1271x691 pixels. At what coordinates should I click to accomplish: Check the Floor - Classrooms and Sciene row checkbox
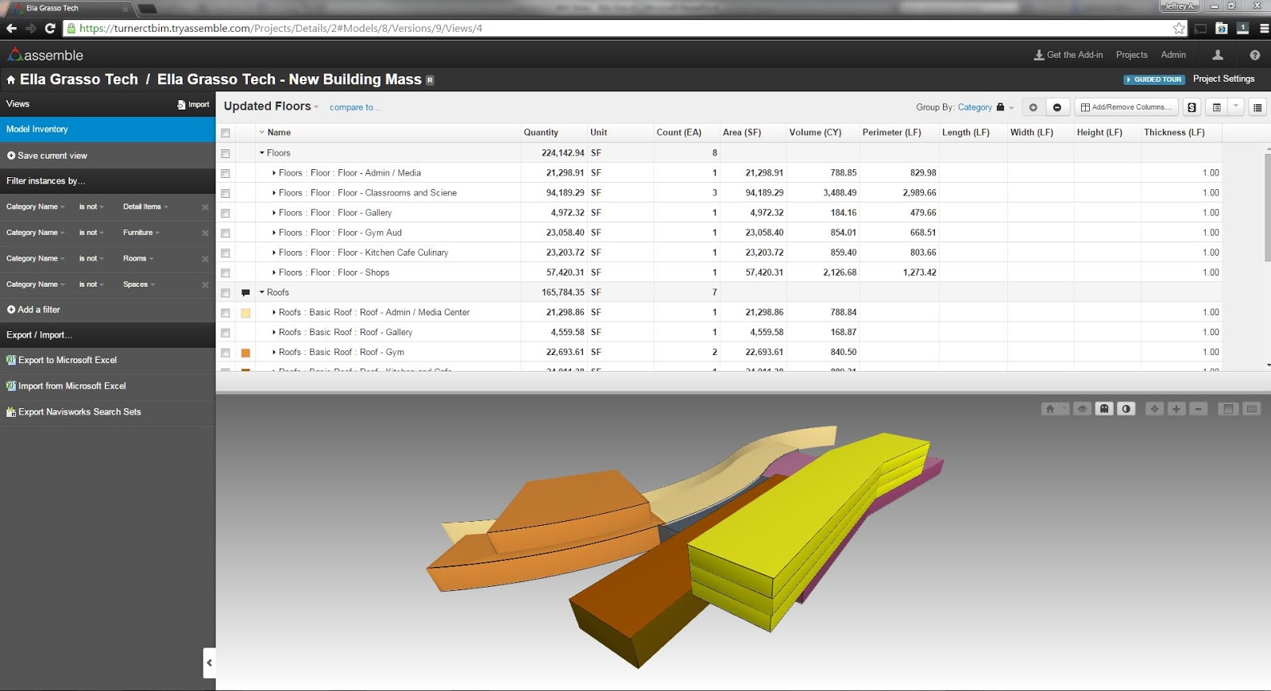coord(226,193)
